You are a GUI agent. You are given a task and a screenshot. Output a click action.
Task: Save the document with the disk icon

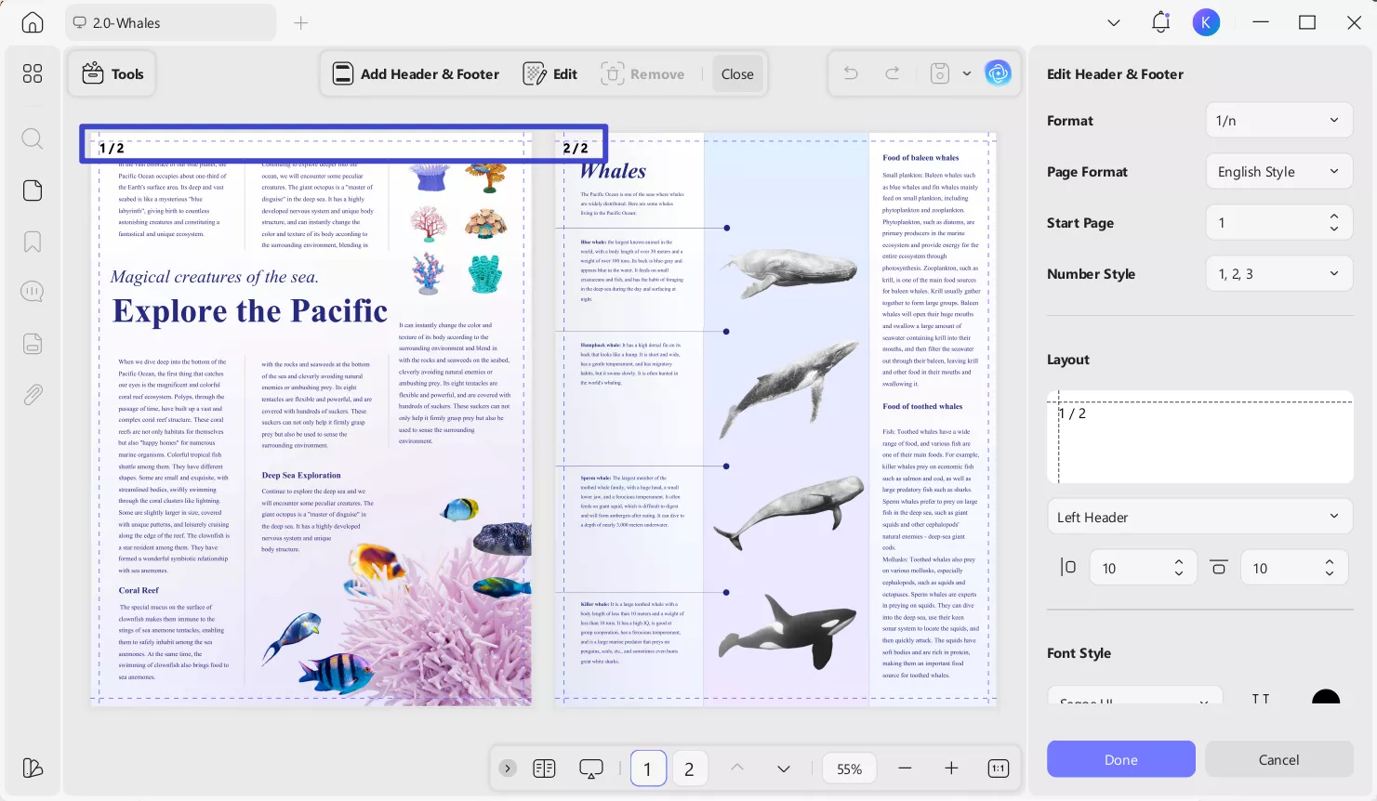click(940, 73)
